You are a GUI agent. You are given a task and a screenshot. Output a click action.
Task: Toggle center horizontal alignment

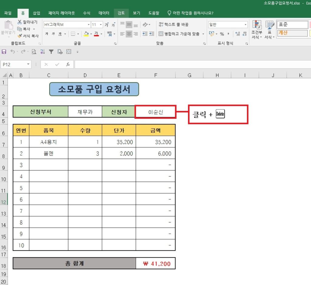[129, 34]
